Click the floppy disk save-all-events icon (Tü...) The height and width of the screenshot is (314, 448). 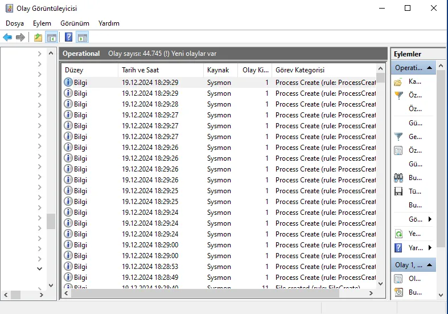398,191
